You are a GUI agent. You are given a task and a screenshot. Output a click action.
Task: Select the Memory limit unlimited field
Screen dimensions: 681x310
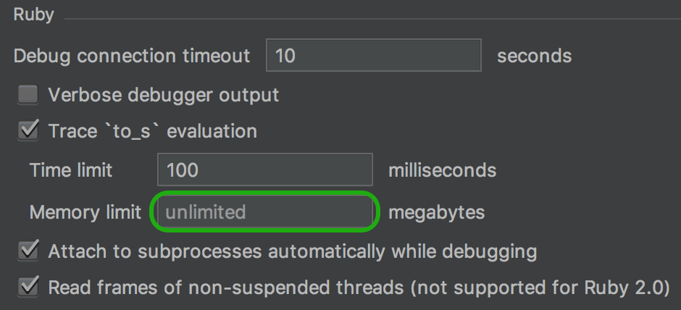(x=265, y=212)
